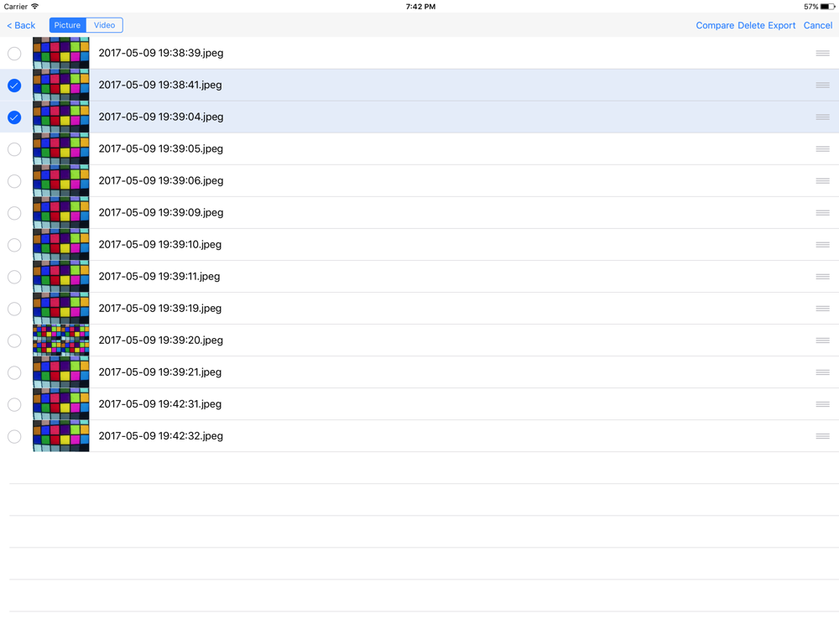Screen dimensions: 839x629
Task: Open thumbnail of 19:39:04.jpeg
Action: 61,117
